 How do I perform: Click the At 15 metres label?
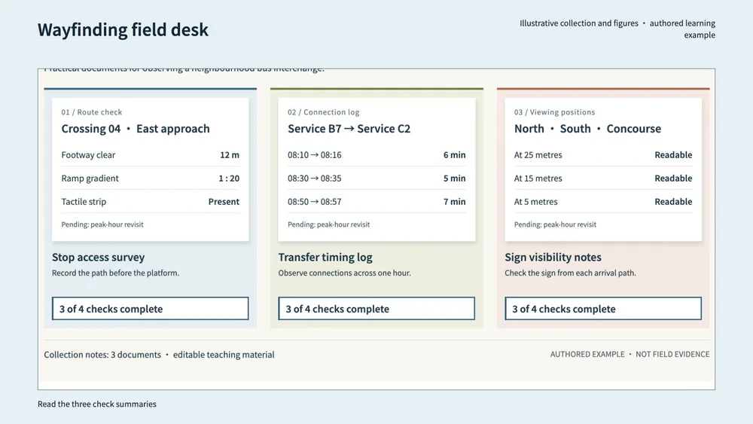pyautogui.click(x=538, y=178)
